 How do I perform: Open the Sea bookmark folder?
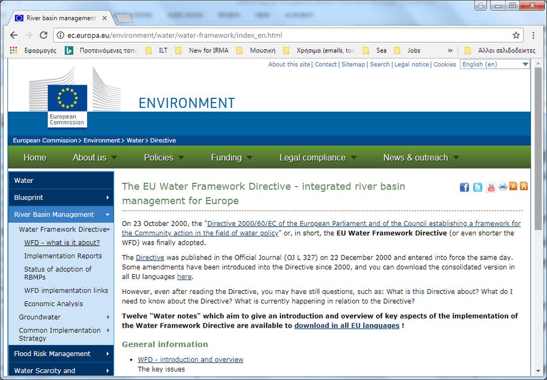tap(374, 50)
